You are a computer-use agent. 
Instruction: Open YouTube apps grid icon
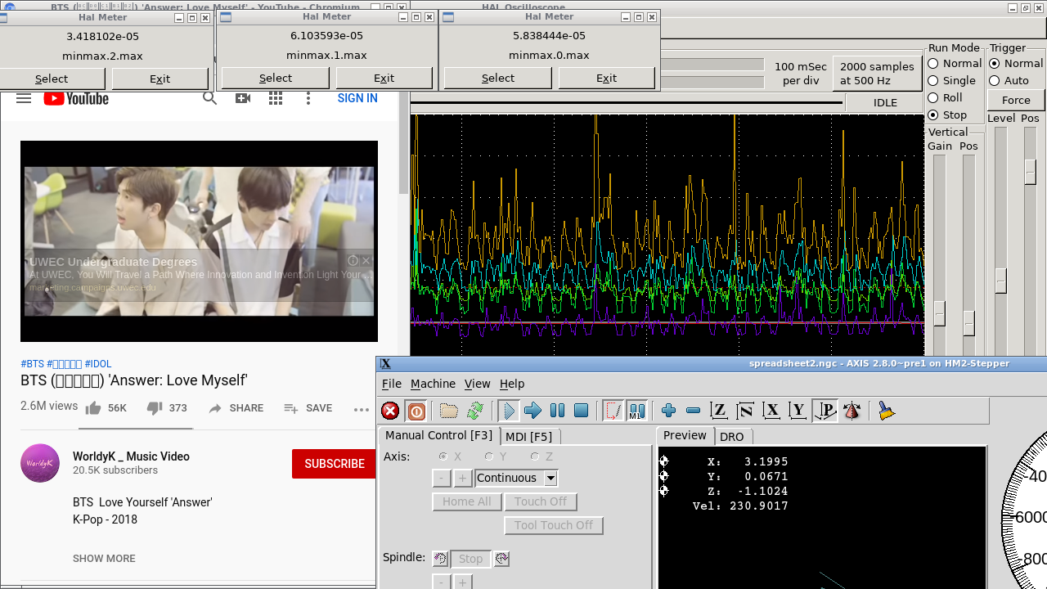pyautogui.click(x=276, y=98)
